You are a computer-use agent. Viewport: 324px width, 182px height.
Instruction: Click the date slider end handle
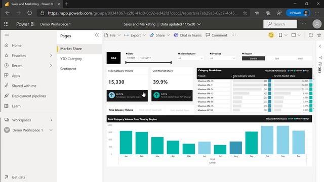[171, 62]
